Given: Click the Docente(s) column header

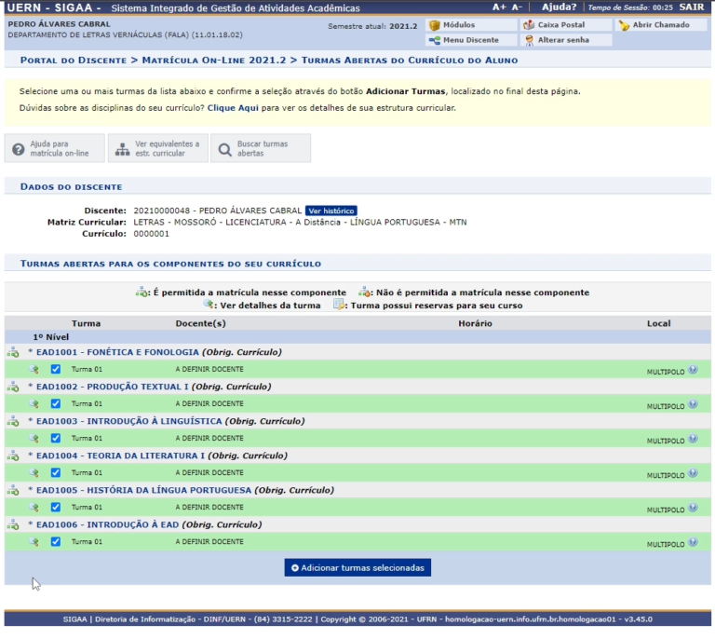Looking at the screenshot, I should [x=200, y=323].
